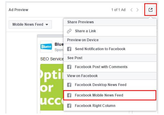Click the Bluetrain page logo
164x115 pixels.
tap(46, 47)
